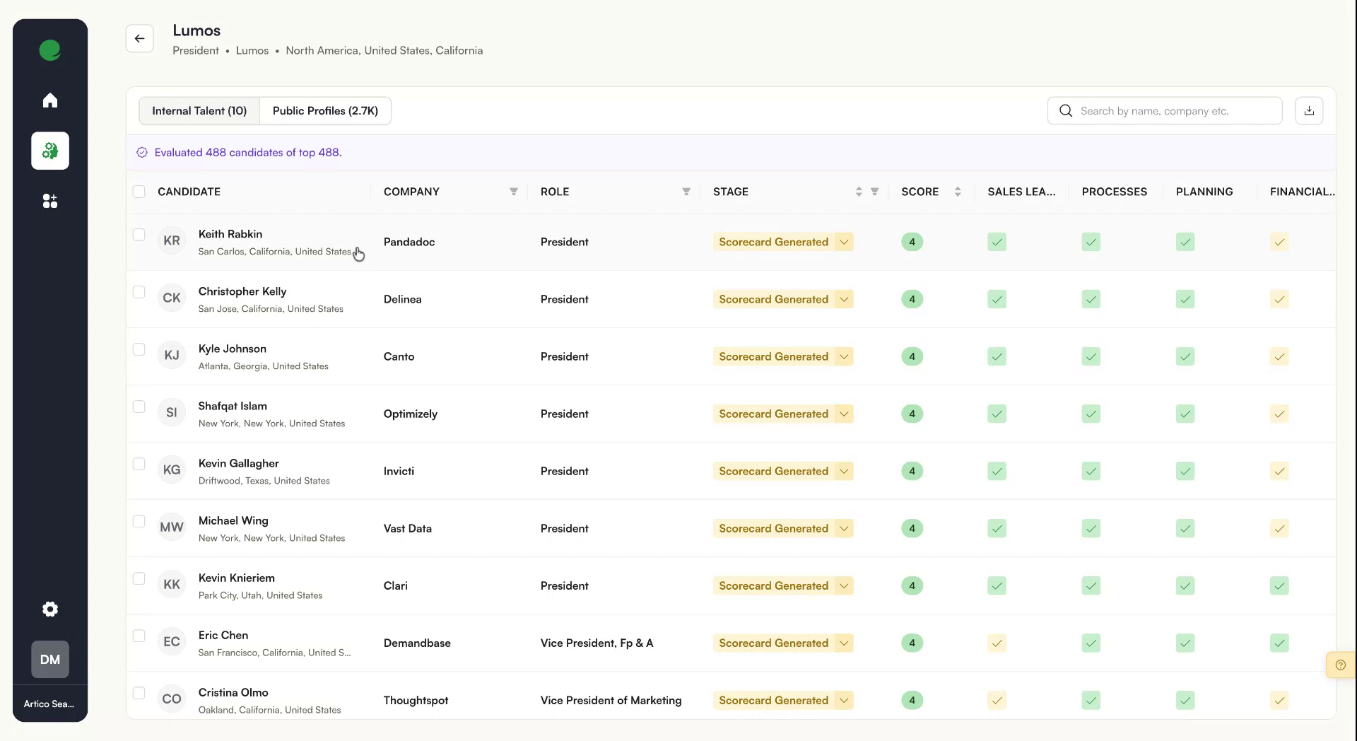Tick the select-all checkbox in the header
This screenshot has height=741, width=1357.
pos(139,192)
